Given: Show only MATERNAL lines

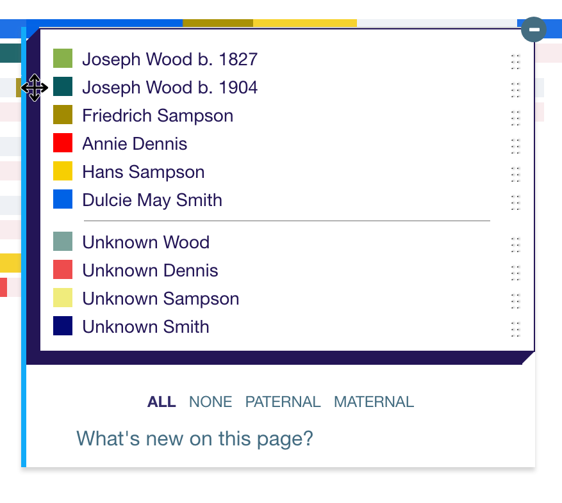Looking at the screenshot, I should [374, 402].
